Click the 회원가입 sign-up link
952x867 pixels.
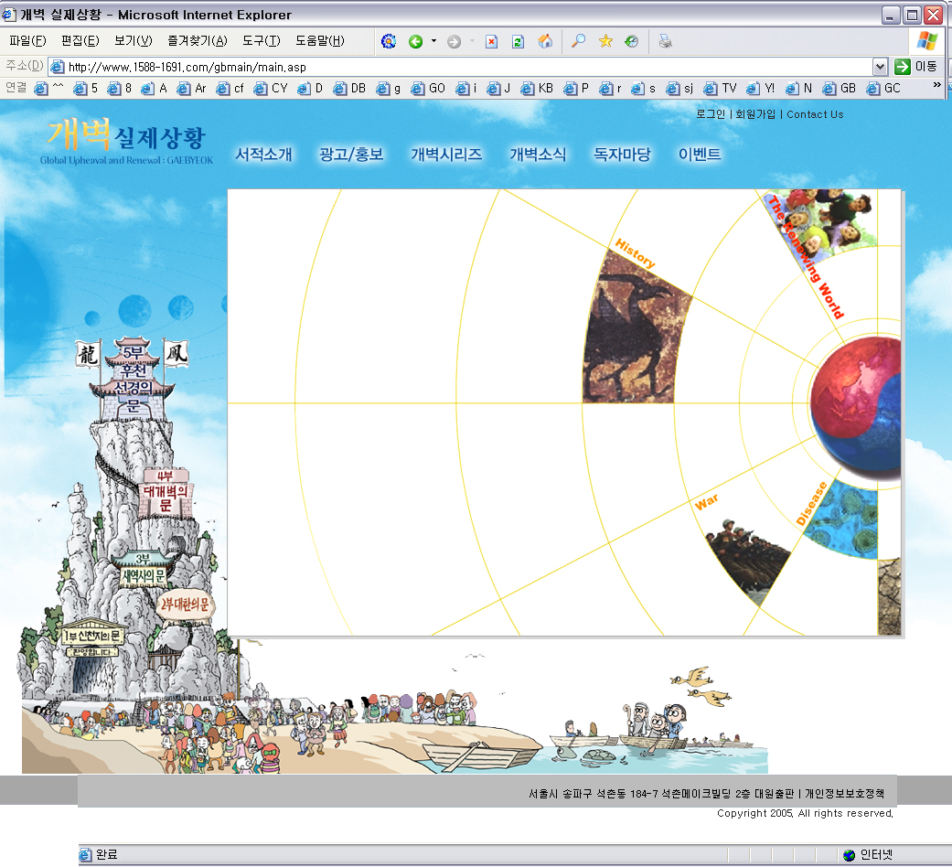point(755,114)
